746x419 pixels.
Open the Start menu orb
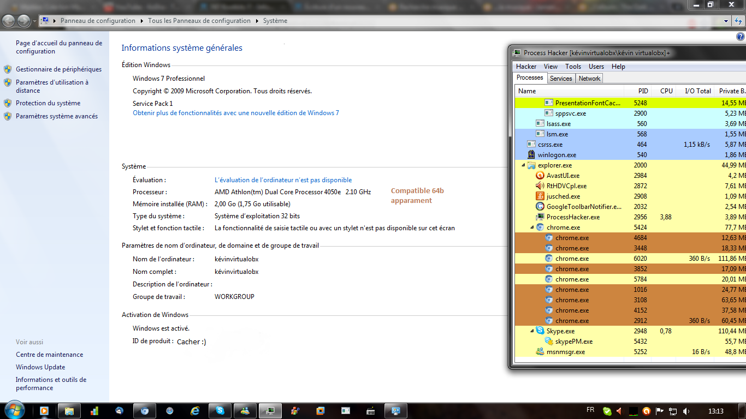(14, 410)
